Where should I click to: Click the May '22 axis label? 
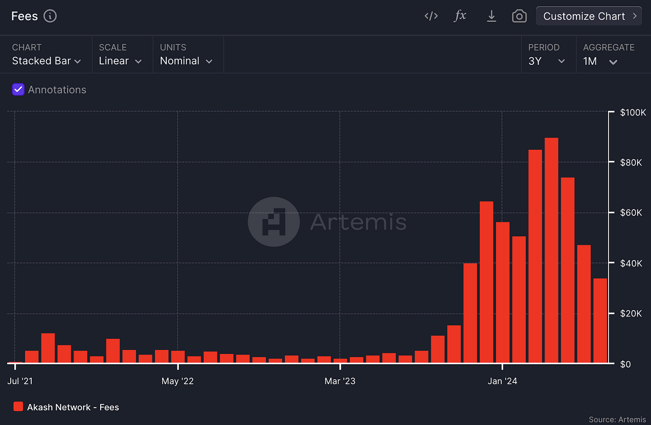178,381
